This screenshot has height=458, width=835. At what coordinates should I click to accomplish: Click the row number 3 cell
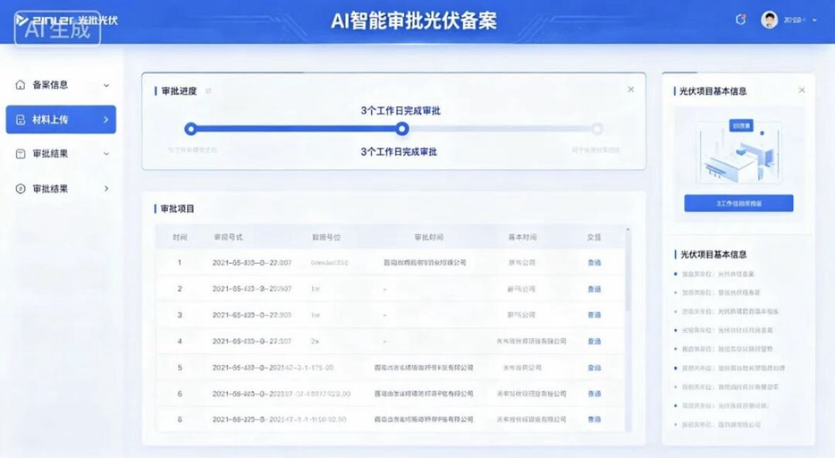tap(179, 315)
